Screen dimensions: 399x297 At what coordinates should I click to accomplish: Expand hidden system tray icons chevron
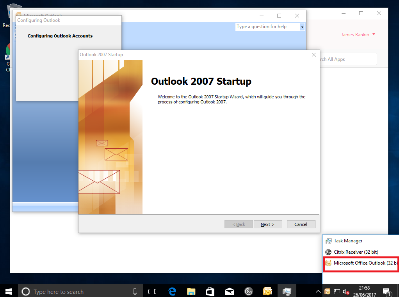click(318, 292)
